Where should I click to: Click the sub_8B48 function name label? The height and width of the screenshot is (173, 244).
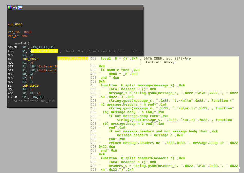pos(15,24)
